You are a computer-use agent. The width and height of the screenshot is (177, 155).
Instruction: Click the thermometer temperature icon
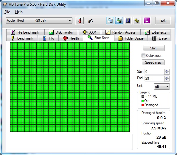80,21
